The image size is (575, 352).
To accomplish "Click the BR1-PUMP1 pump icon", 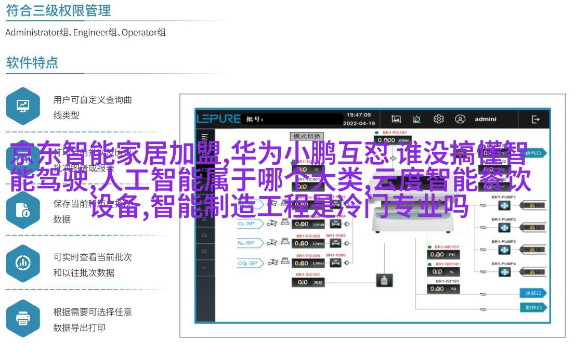I will click(505, 206).
